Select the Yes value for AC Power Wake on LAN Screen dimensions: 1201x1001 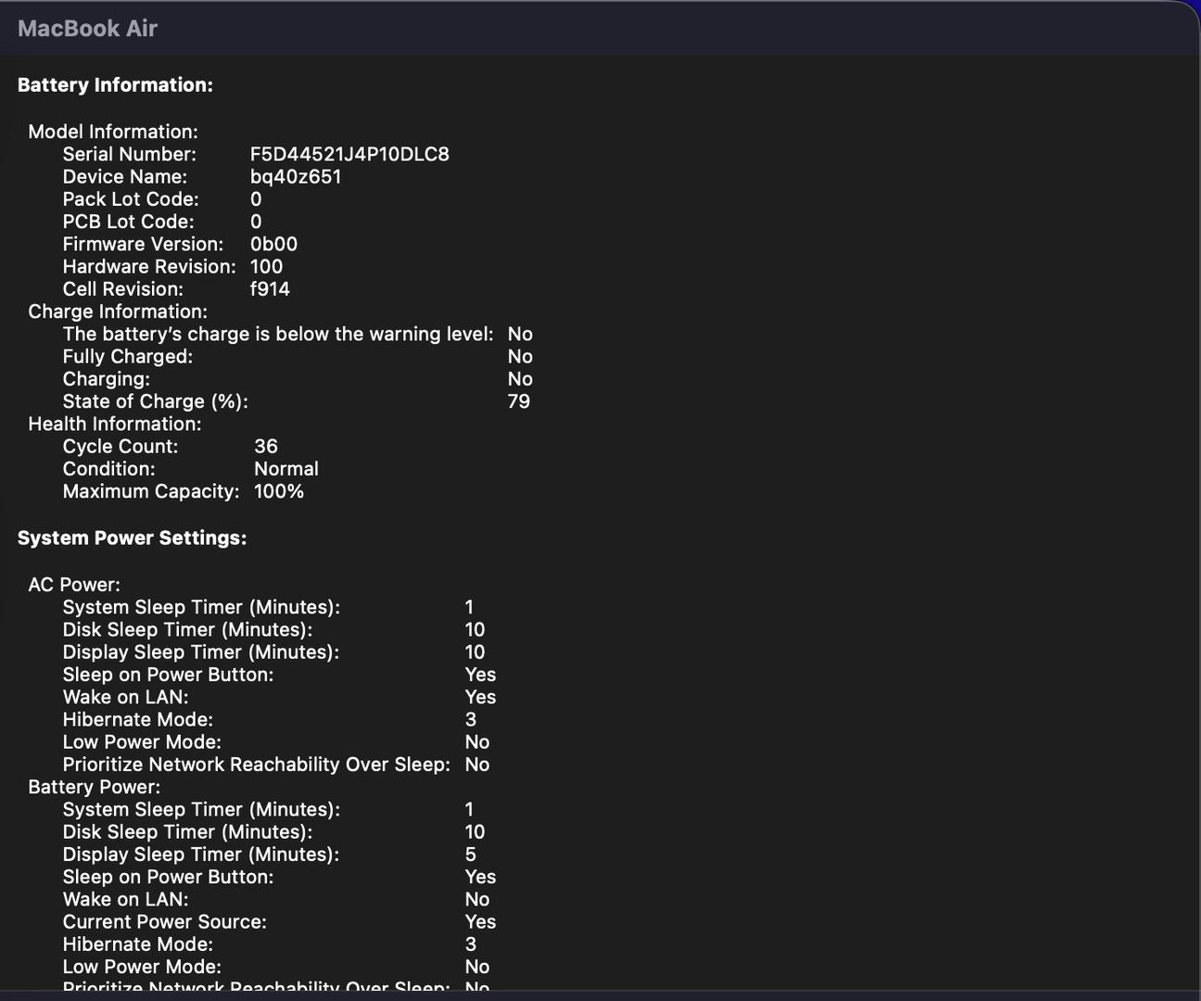(480, 697)
